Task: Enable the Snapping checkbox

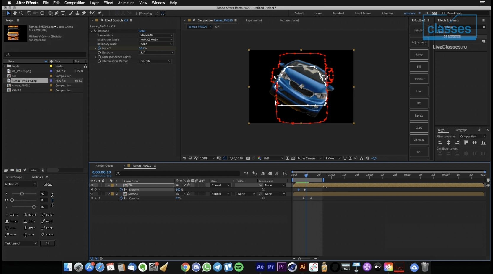Action: click(x=137, y=13)
